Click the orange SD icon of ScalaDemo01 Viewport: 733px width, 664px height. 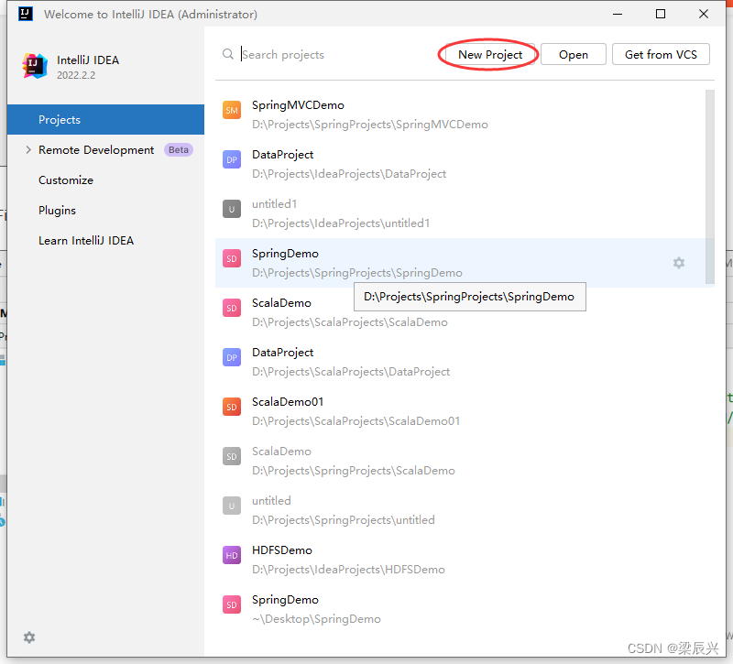(232, 407)
